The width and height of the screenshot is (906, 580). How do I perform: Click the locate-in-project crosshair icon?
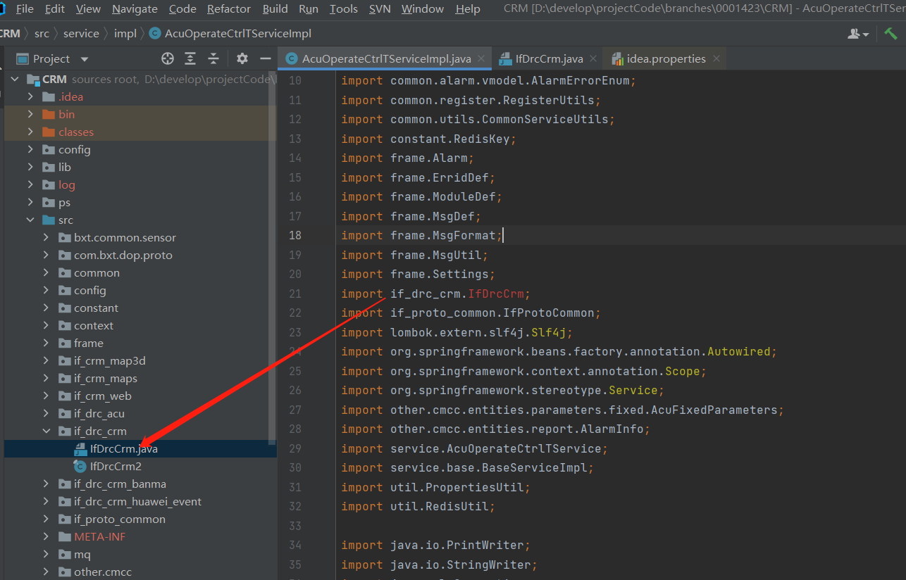click(167, 58)
